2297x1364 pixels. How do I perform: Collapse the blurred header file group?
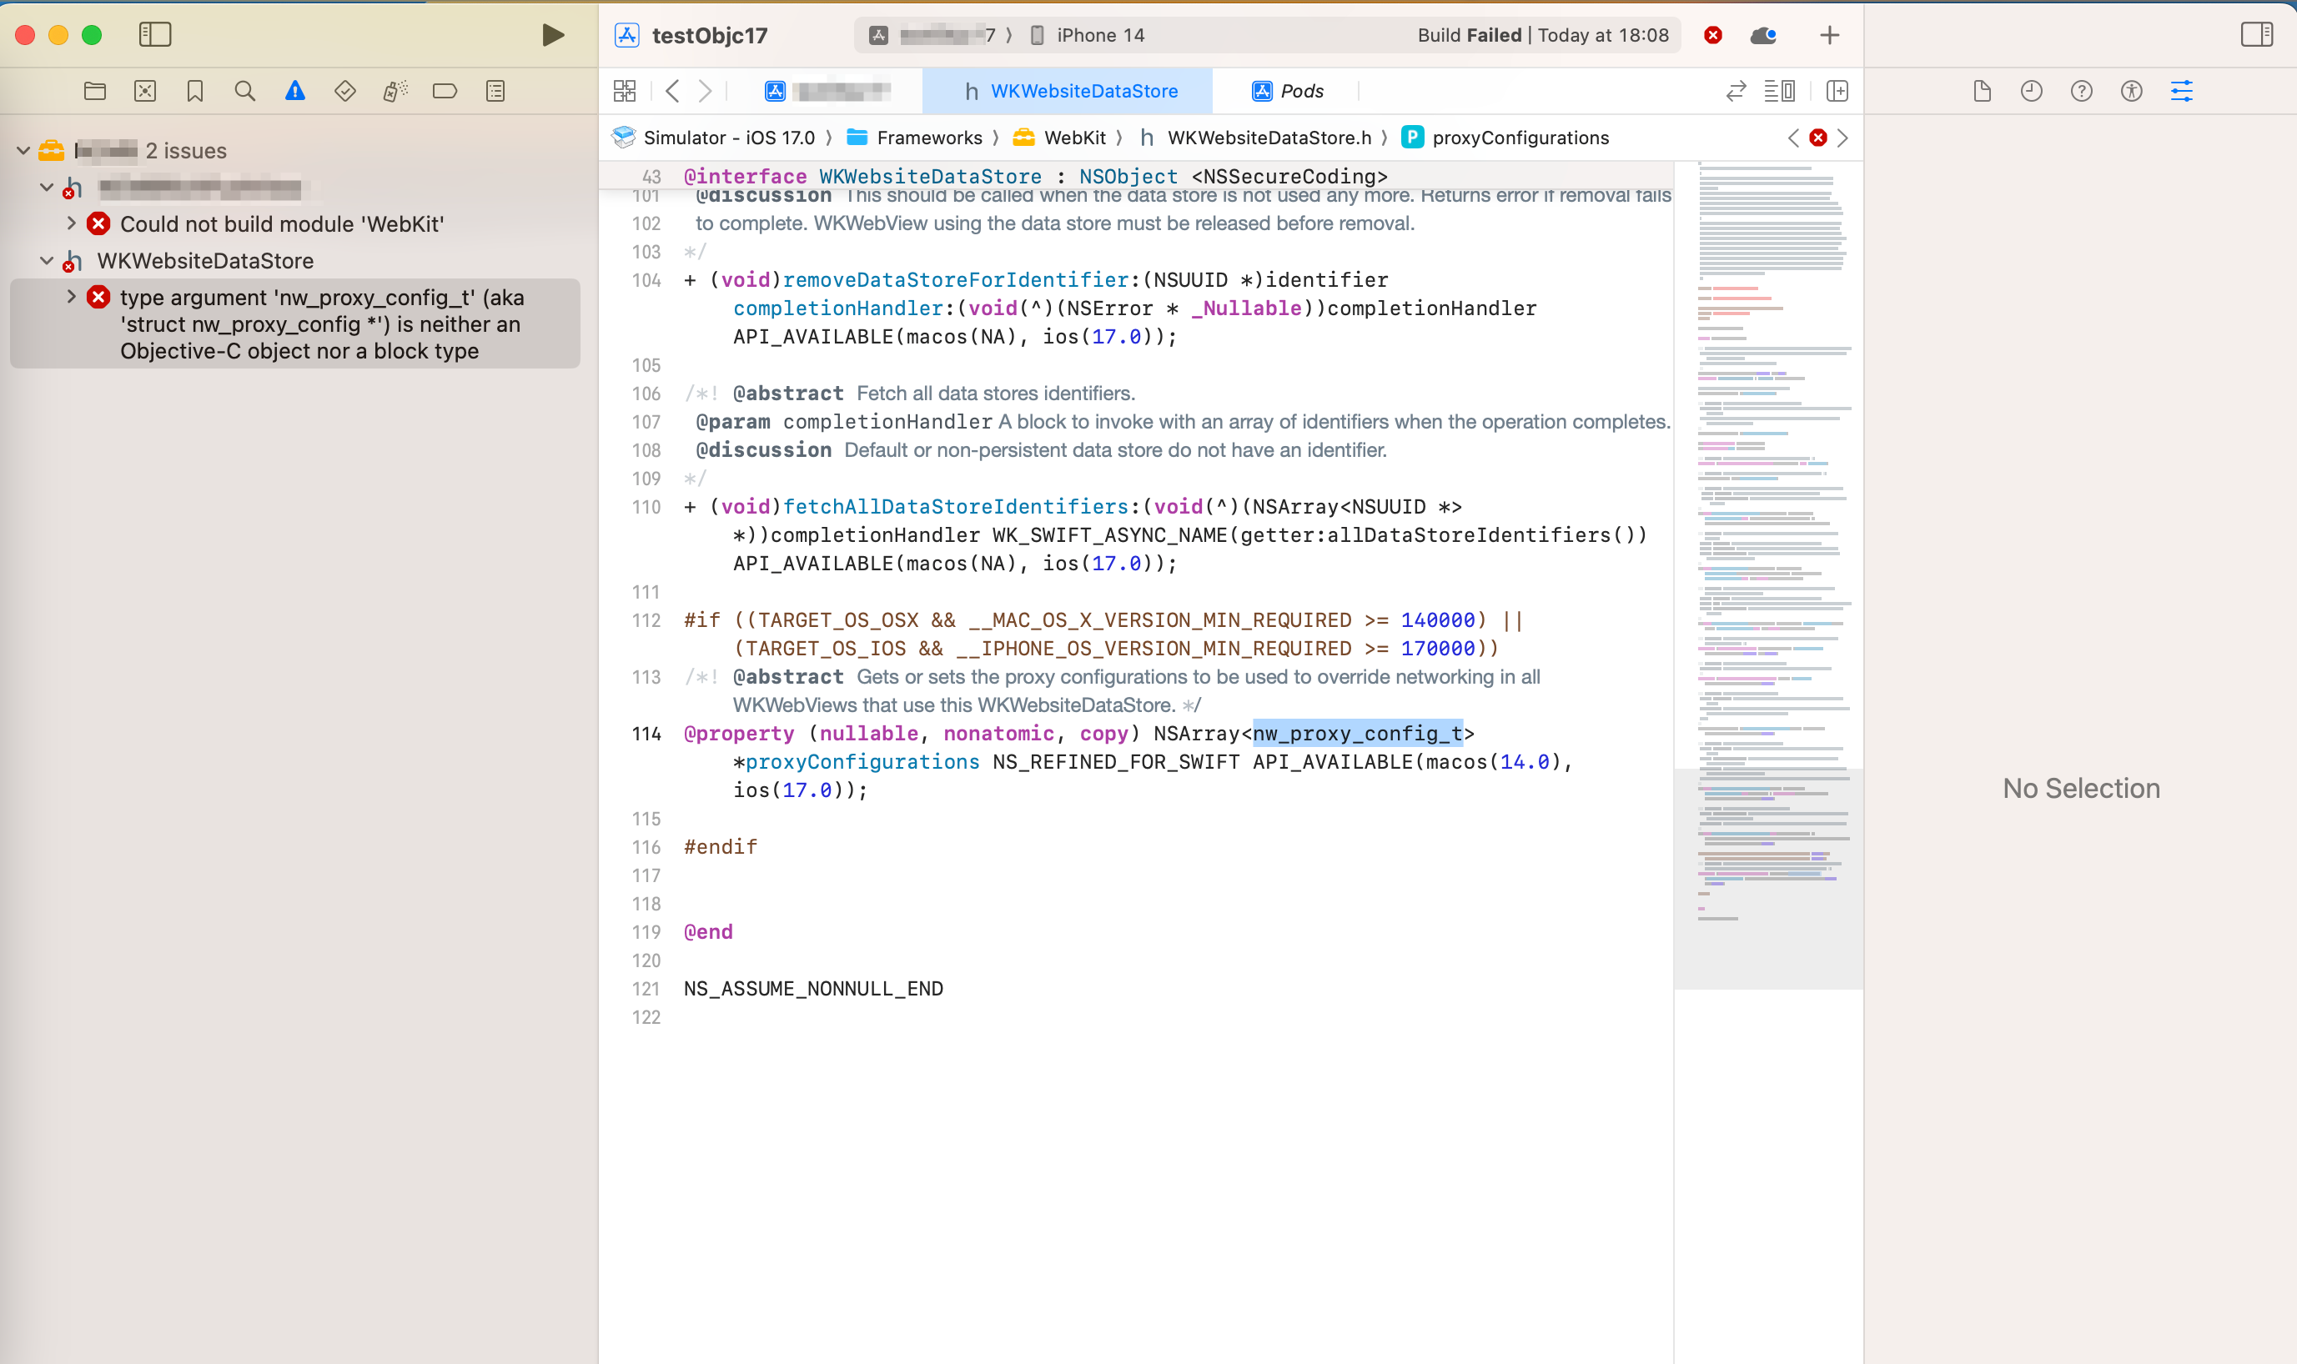pyautogui.click(x=47, y=187)
